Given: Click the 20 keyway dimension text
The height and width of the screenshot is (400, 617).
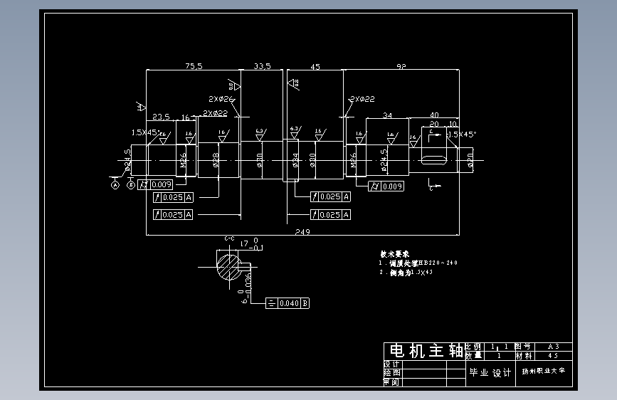Looking at the screenshot, I should click(434, 124).
